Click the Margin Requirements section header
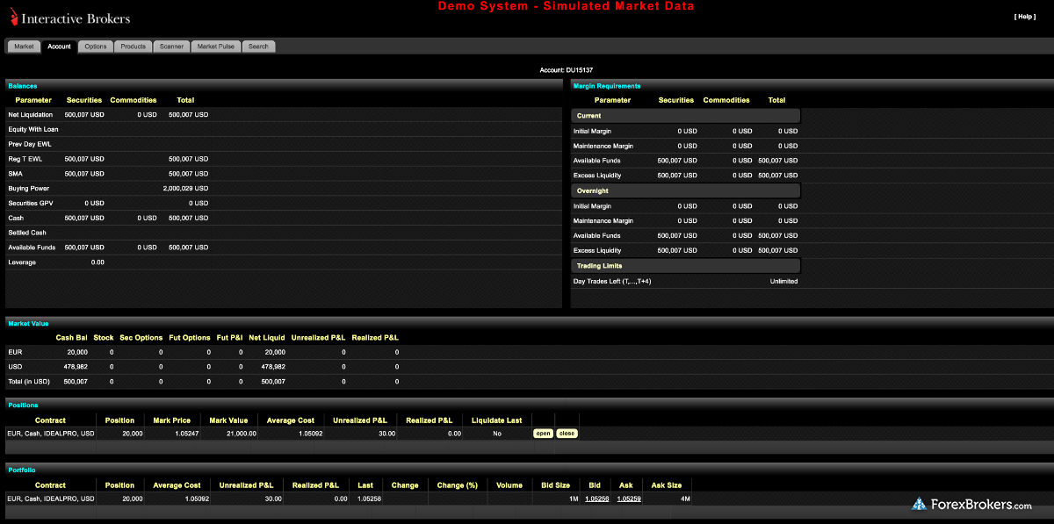The width and height of the screenshot is (1054, 524). click(x=607, y=86)
